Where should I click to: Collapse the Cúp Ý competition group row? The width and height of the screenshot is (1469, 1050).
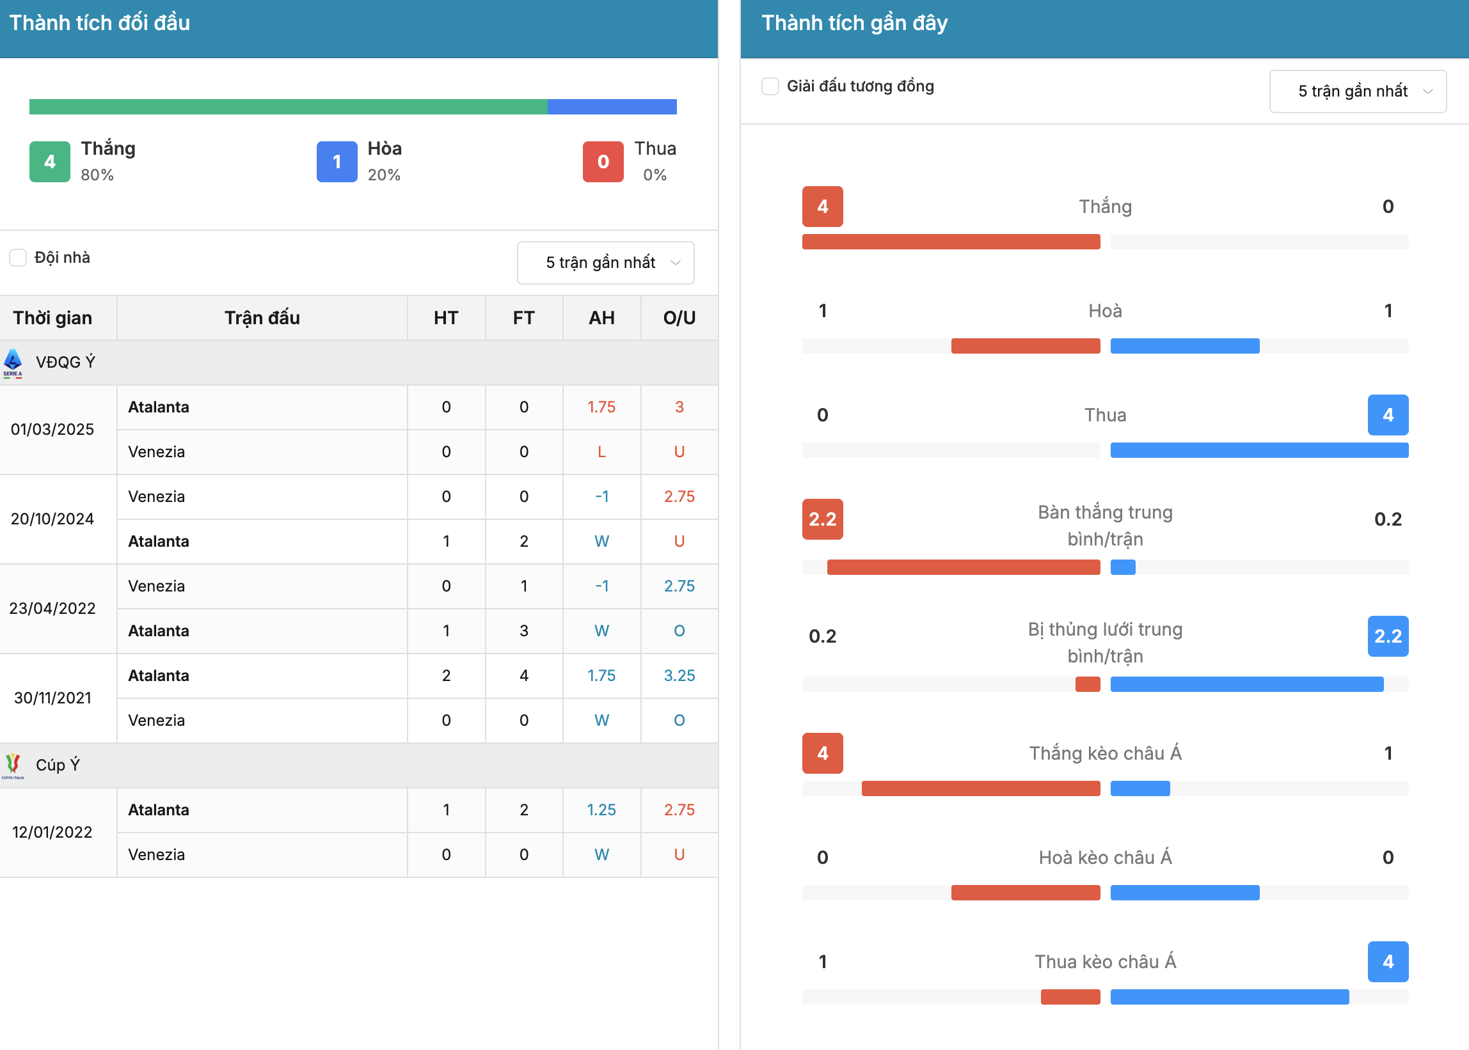tap(359, 765)
